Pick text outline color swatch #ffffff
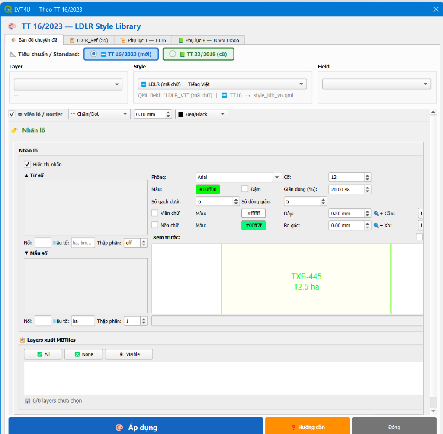 point(254,214)
